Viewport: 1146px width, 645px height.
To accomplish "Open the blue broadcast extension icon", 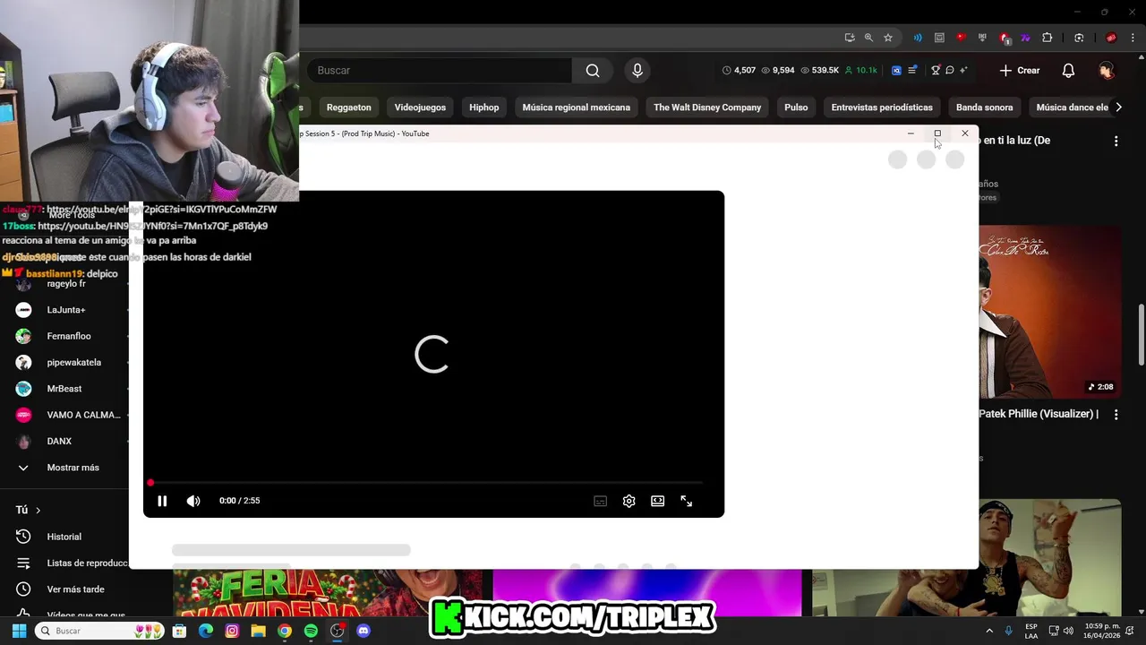I will (918, 38).
